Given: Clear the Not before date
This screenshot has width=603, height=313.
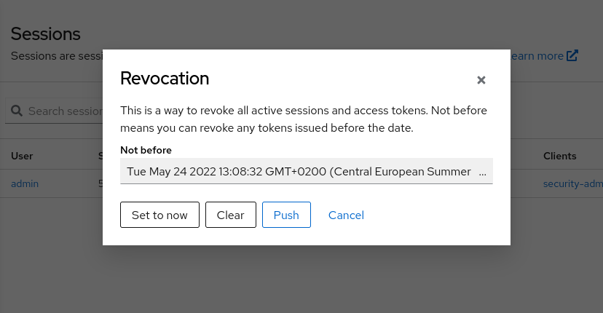Looking at the screenshot, I should tap(231, 215).
